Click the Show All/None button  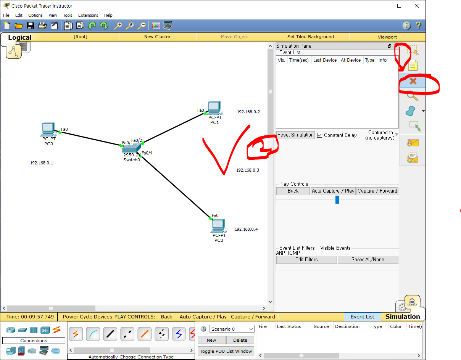(x=368, y=260)
